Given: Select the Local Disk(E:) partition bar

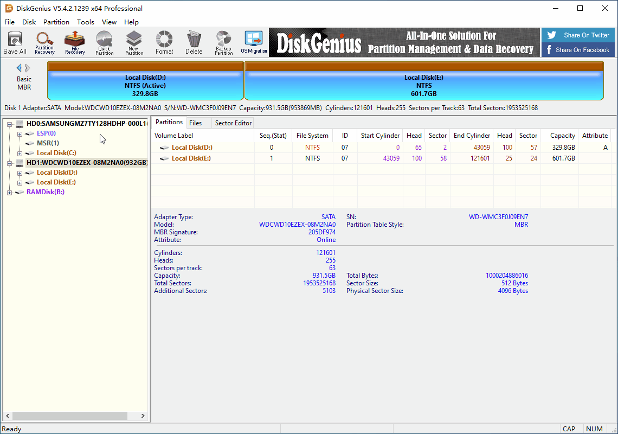Looking at the screenshot, I should click(x=424, y=81).
